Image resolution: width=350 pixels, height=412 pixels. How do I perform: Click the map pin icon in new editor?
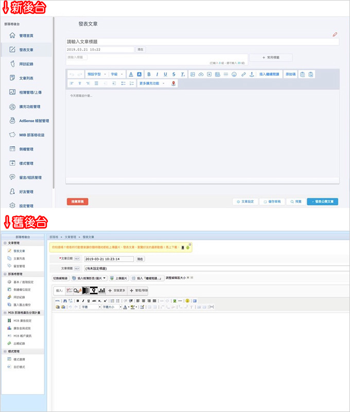point(173,83)
